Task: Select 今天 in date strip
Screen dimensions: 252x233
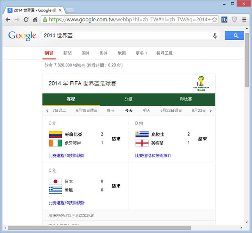Action: (x=129, y=111)
